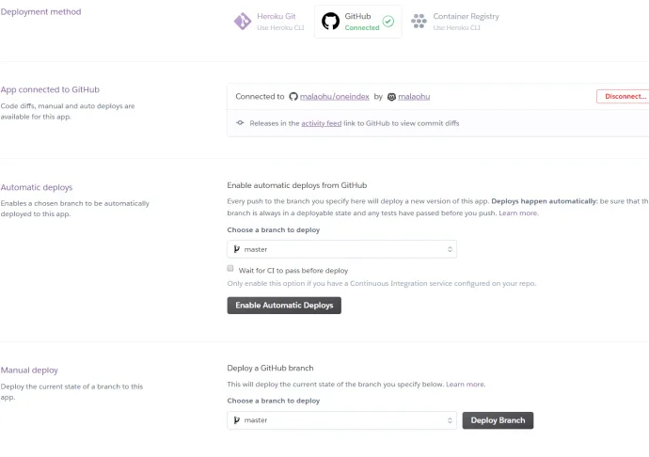Click the malaohu user avatar icon
Image resolution: width=649 pixels, height=457 pixels.
click(391, 97)
